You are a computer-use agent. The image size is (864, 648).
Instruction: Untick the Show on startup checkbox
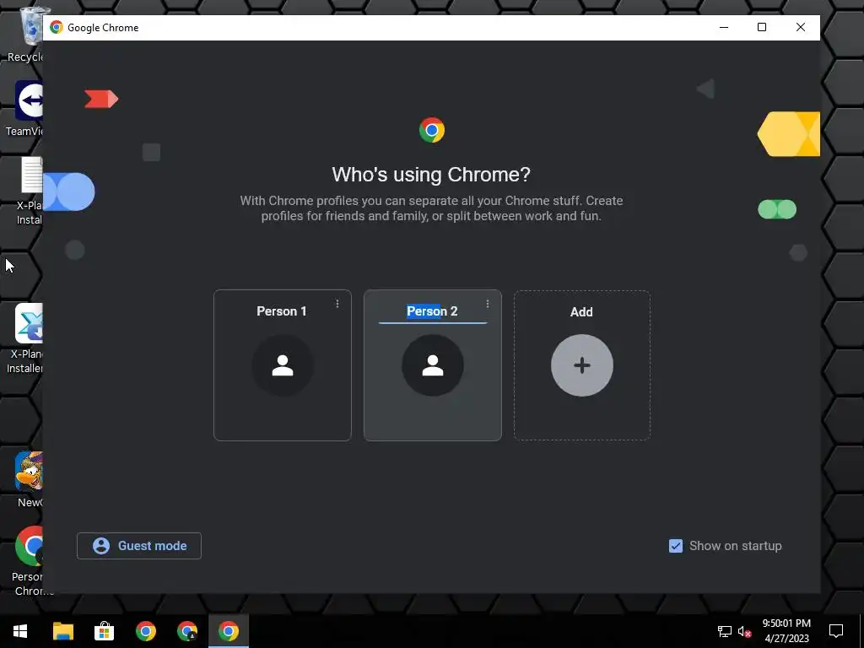[676, 546]
